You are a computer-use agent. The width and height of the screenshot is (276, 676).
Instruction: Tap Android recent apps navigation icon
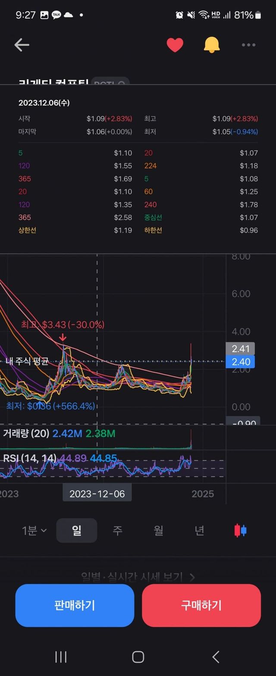point(61,657)
